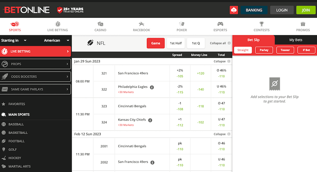Show info for Kansas City Chiefs game

point(150,120)
